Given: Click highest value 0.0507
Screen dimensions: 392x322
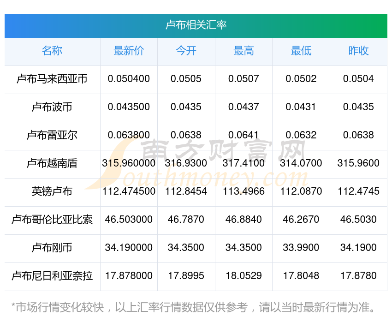Looking at the screenshot, I should (x=244, y=79).
